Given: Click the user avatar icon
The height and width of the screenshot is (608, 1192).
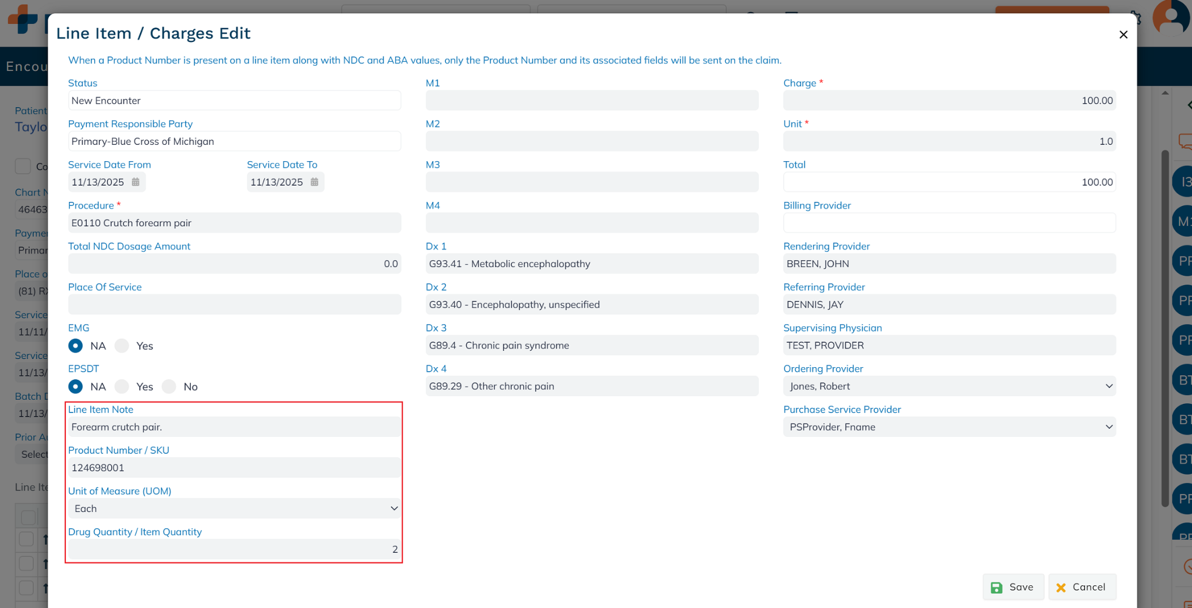Looking at the screenshot, I should click(x=1170, y=17).
